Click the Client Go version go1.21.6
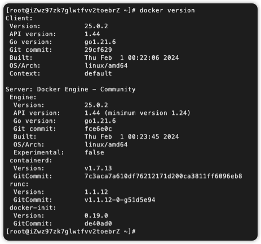The width and height of the screenshot is (261, 244). (x=100, y=42)
